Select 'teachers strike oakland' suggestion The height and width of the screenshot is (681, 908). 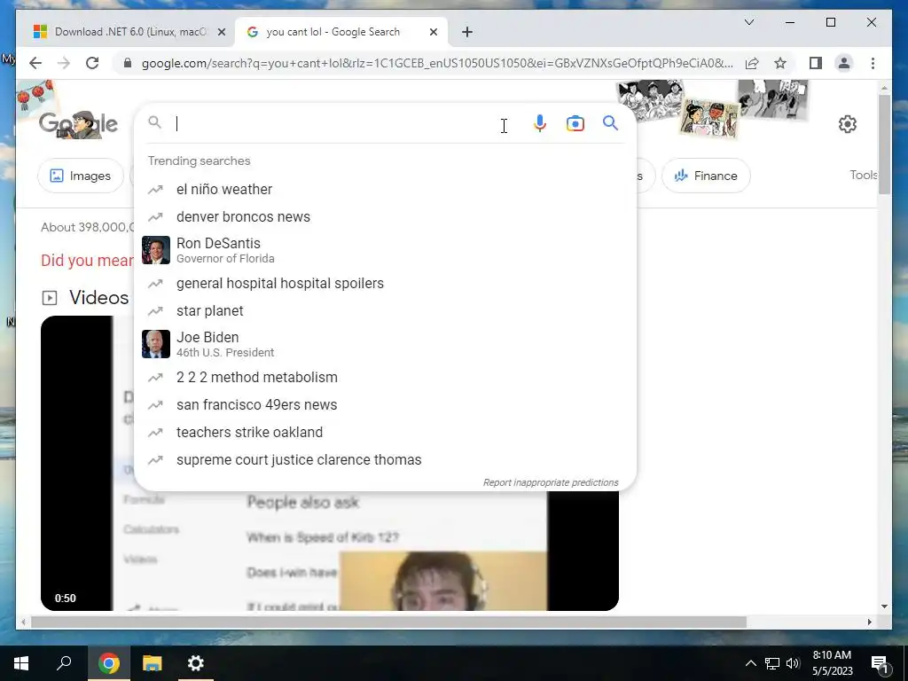click(x=385, y=432)
